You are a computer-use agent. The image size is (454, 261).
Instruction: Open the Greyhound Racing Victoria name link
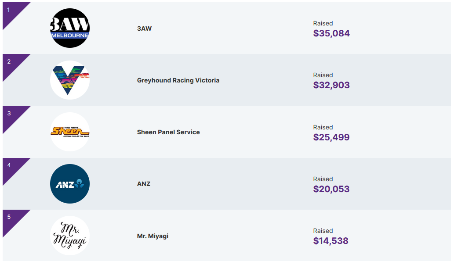click(x=178, y=80)
